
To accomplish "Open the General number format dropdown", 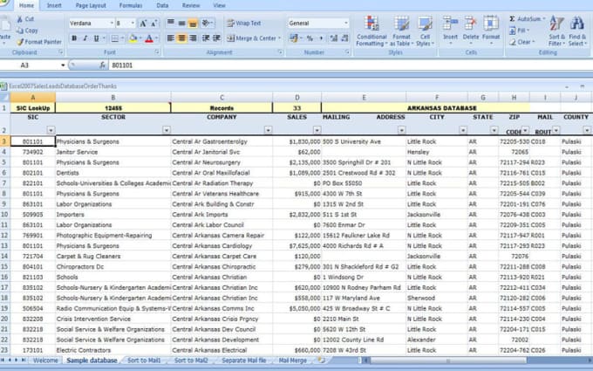I will pos(345,23).
